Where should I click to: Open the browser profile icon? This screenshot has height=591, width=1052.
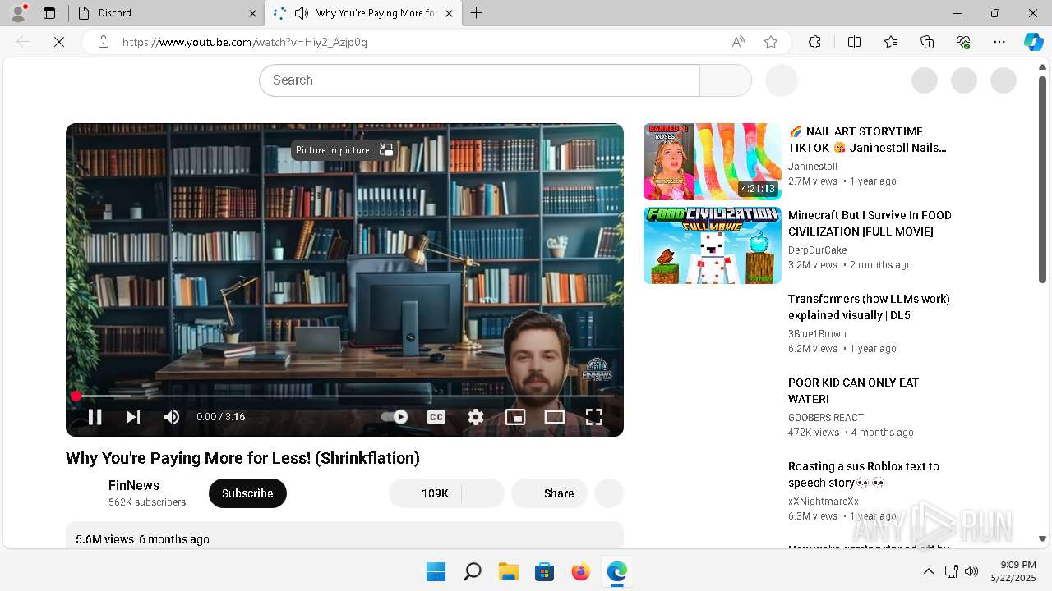[18, 13]
